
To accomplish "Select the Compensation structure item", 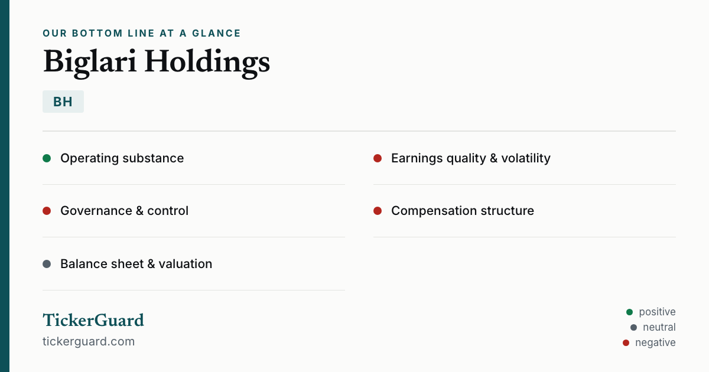I will pyautogui.click(x=525, y=211).
